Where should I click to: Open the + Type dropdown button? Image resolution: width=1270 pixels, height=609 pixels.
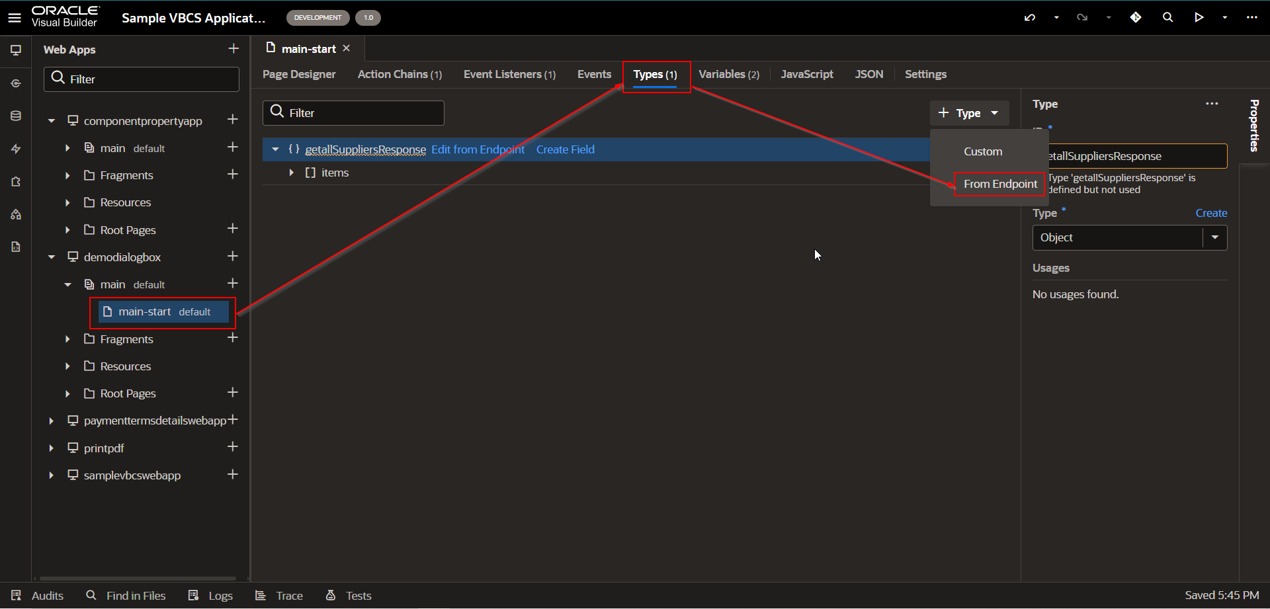coord(969,113)
